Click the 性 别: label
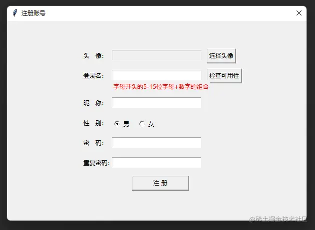 point(93,123)
